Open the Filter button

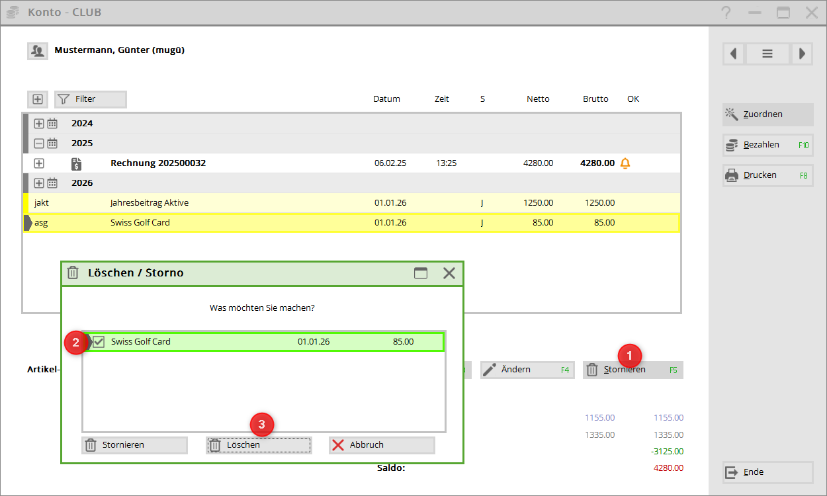91,99
